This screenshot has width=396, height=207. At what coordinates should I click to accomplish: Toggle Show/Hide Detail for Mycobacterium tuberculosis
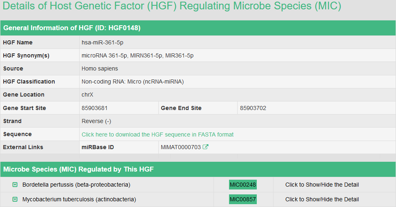(x=322, y=199)
